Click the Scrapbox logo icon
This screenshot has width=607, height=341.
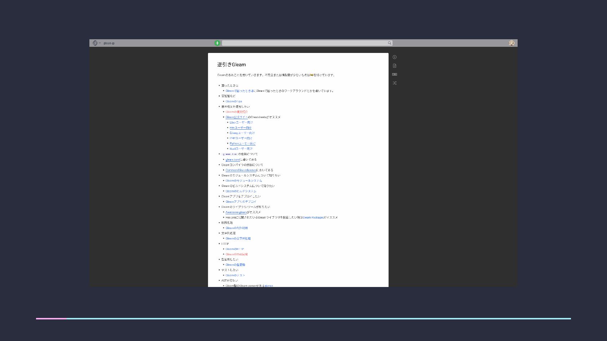pos(95,43)
